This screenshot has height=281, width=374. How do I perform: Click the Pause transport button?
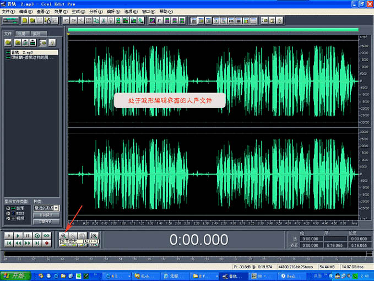click(x=28, y=236)
